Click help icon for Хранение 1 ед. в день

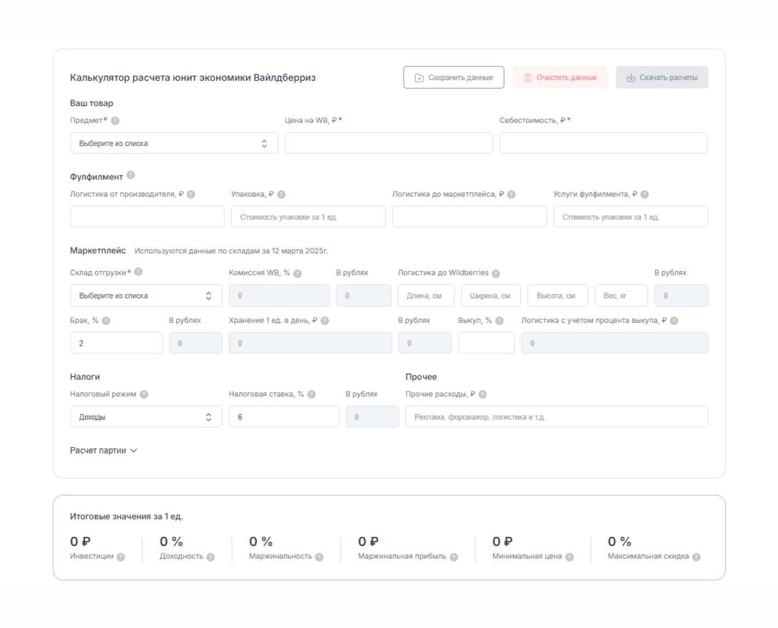coord(325,321)
